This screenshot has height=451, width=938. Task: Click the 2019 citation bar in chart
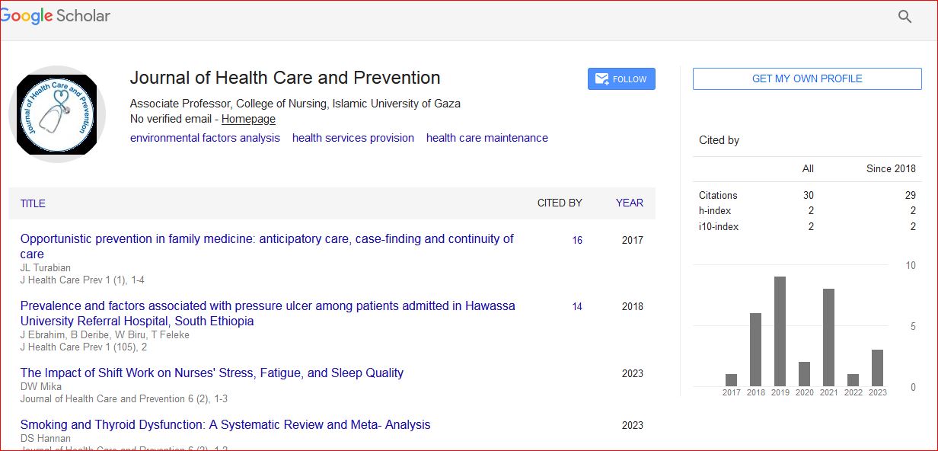click(x=780, y=331)
